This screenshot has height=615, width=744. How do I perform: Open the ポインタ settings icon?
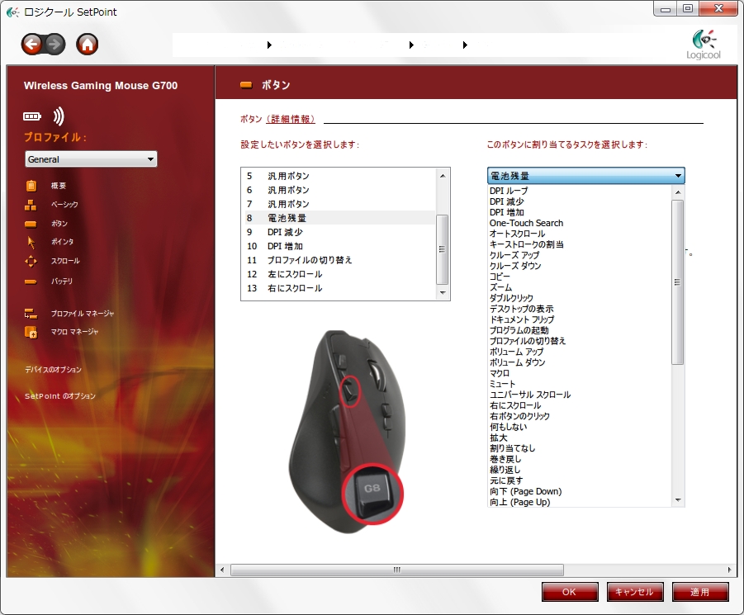click(x=31, y=243)
